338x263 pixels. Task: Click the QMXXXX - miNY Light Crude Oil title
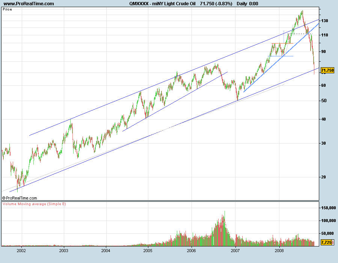click(162, 3)
